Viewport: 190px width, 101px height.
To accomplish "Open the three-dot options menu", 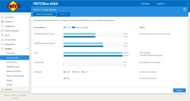I will tap(188, 4).
